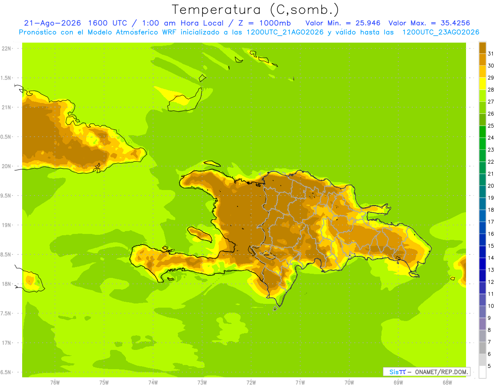The width and height of the screenshot is (502, 388).
Task: Click the title 'Temperatura (C,somb.)'
Action: (x=256, y=10)
